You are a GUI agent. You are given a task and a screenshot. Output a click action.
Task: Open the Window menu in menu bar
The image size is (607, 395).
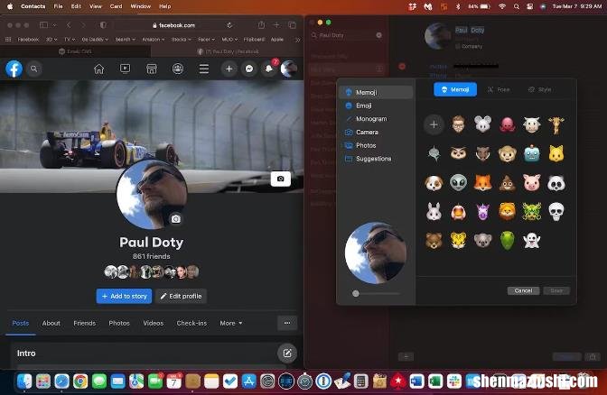click(x=140, y=6)
